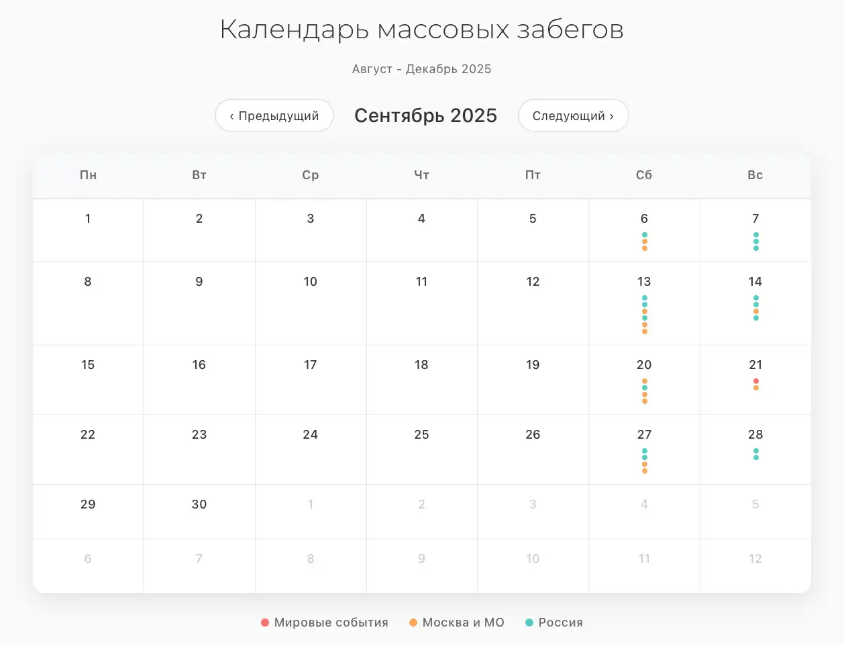This screenshot has height=648, width=844.
Task: Select day 26 of September
Action: 533,450
